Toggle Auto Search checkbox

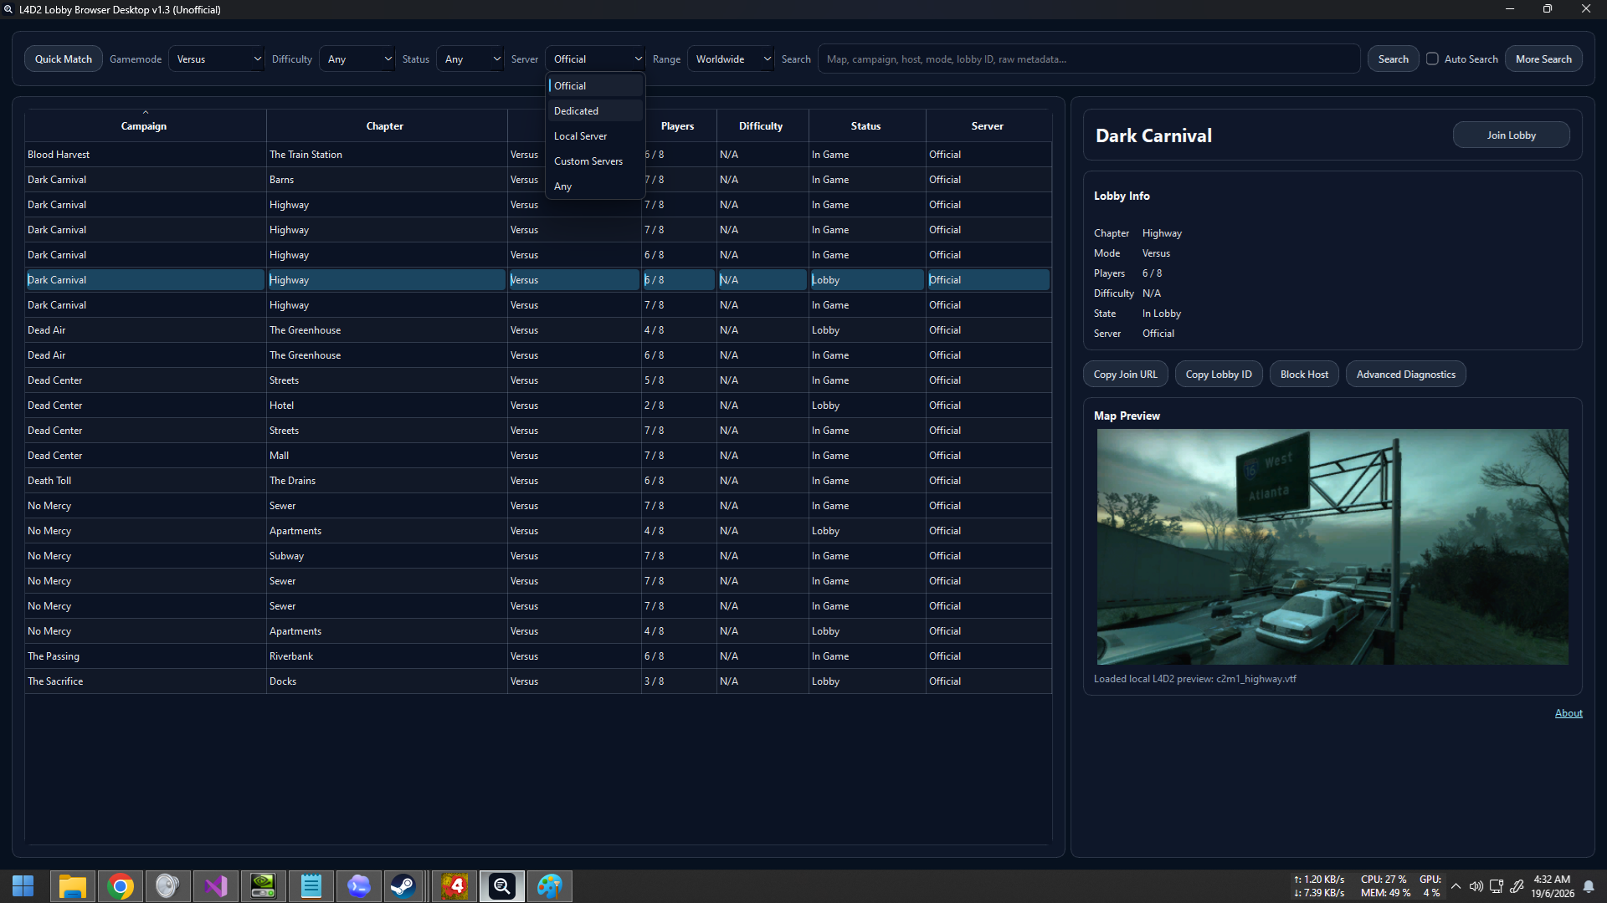click(1432, 59)
